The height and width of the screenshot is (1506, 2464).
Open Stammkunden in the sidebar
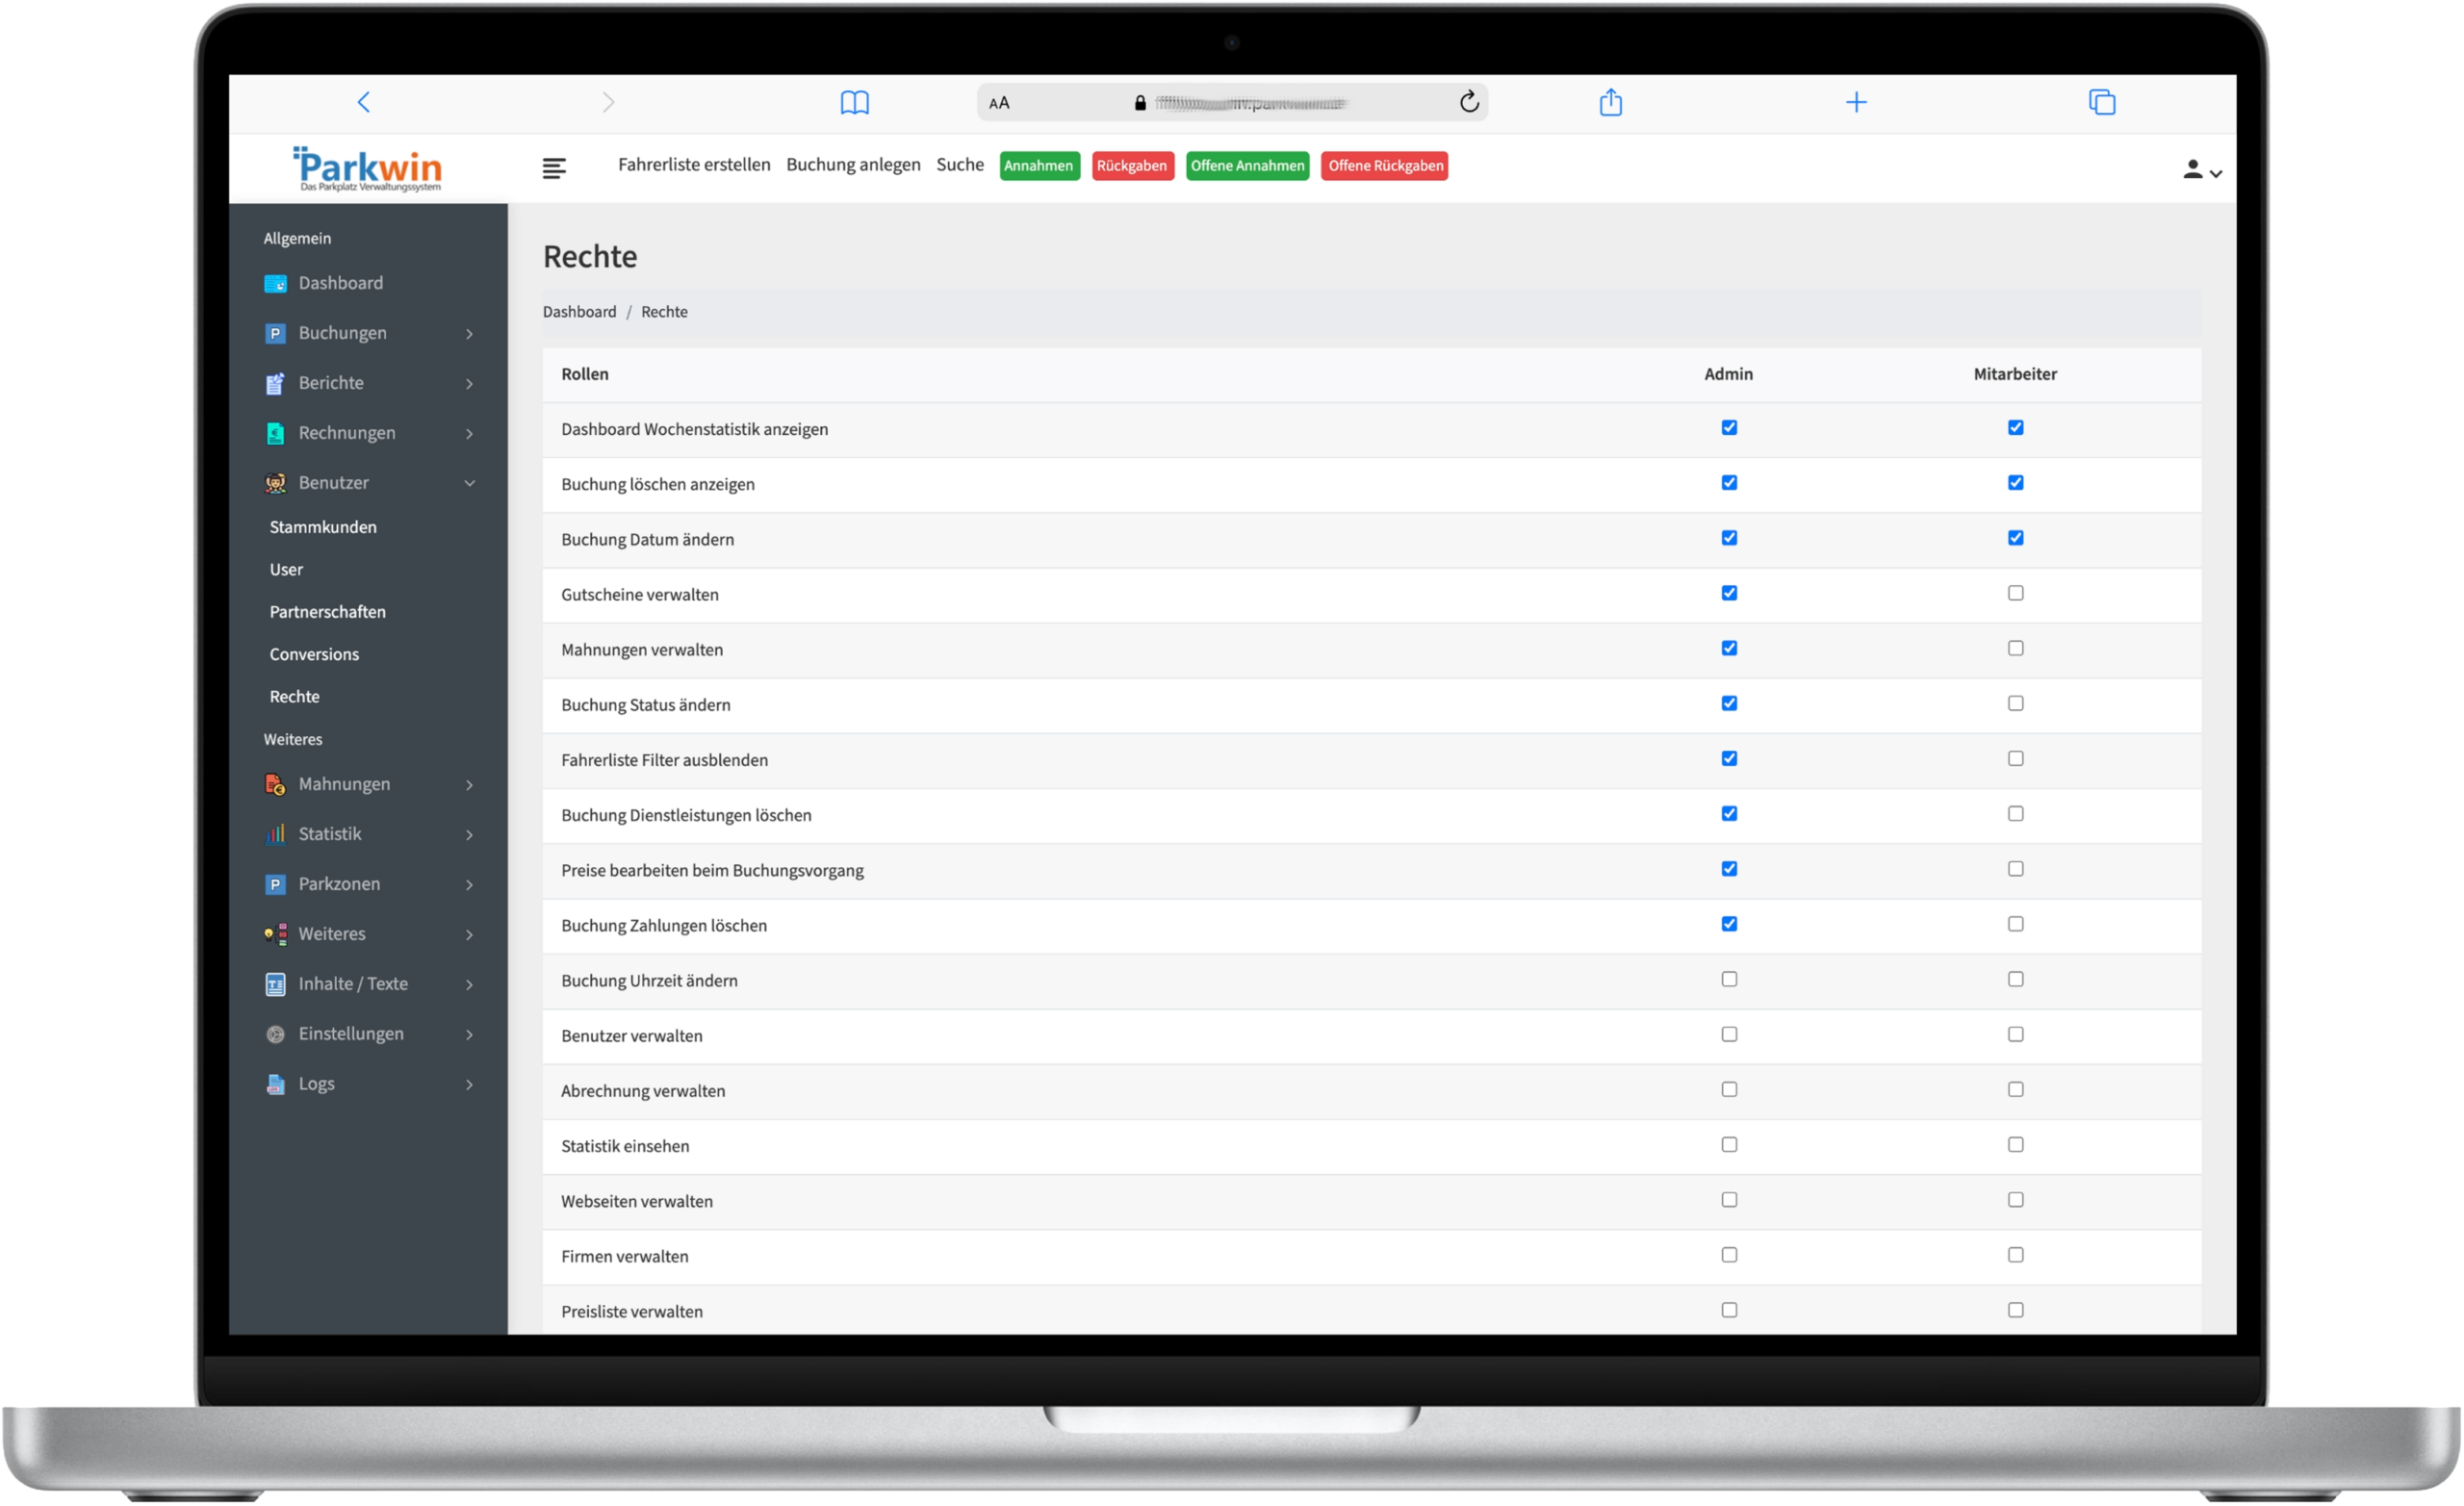pyautogui.click(x=323, y=527)
